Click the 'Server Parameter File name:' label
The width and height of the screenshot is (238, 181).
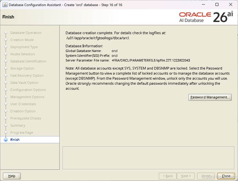tap(87, 60)
